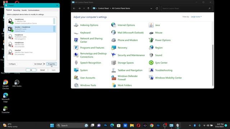Open the recent locations dropdown in Control Panel
The image size is (230, 129).
click(84, 8)
